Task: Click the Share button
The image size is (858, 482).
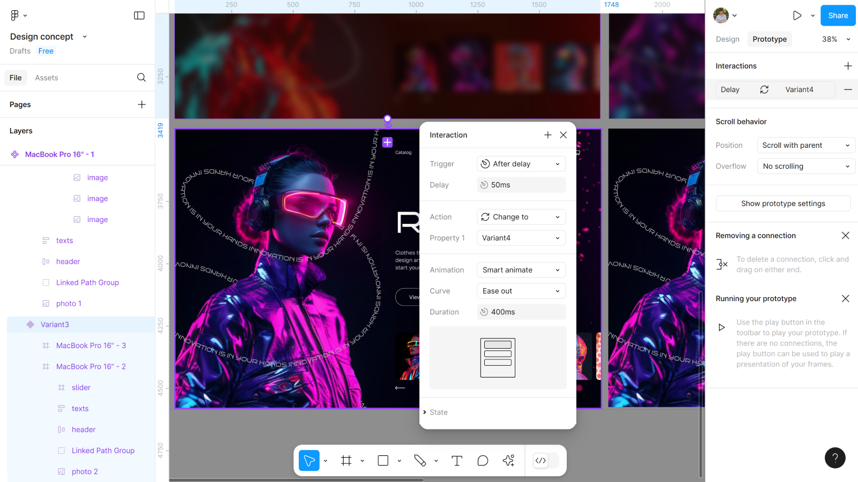Action: pos(838,16)
